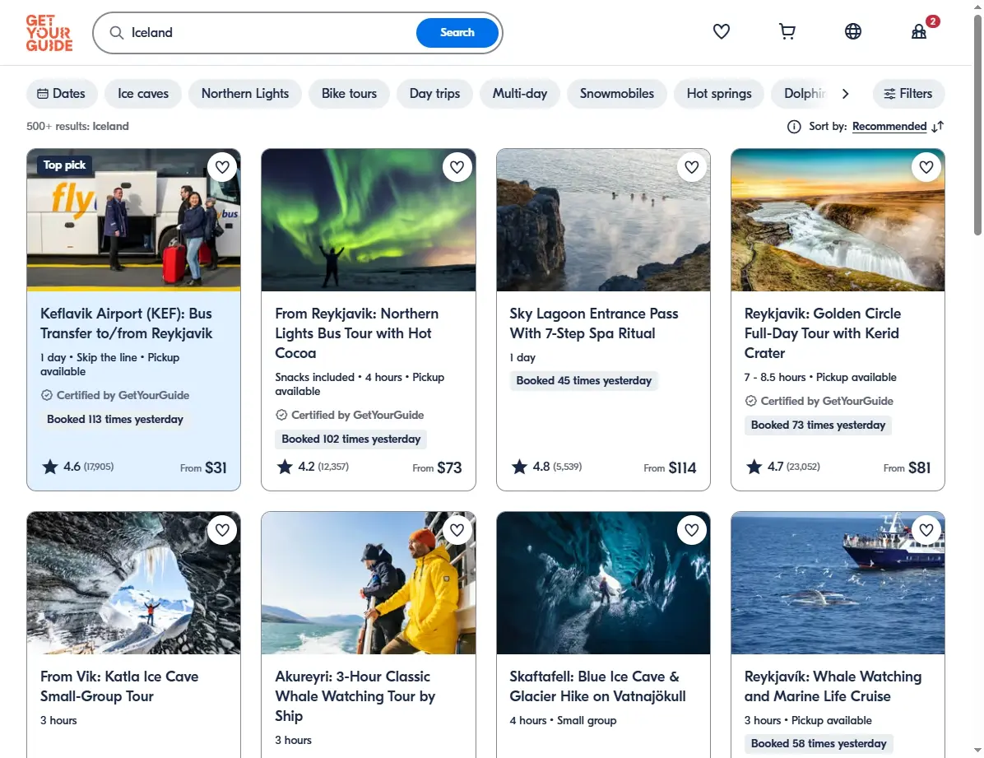984x758 pixels.
Task: Select the Bike tours category chip
Action: (349, 94)
